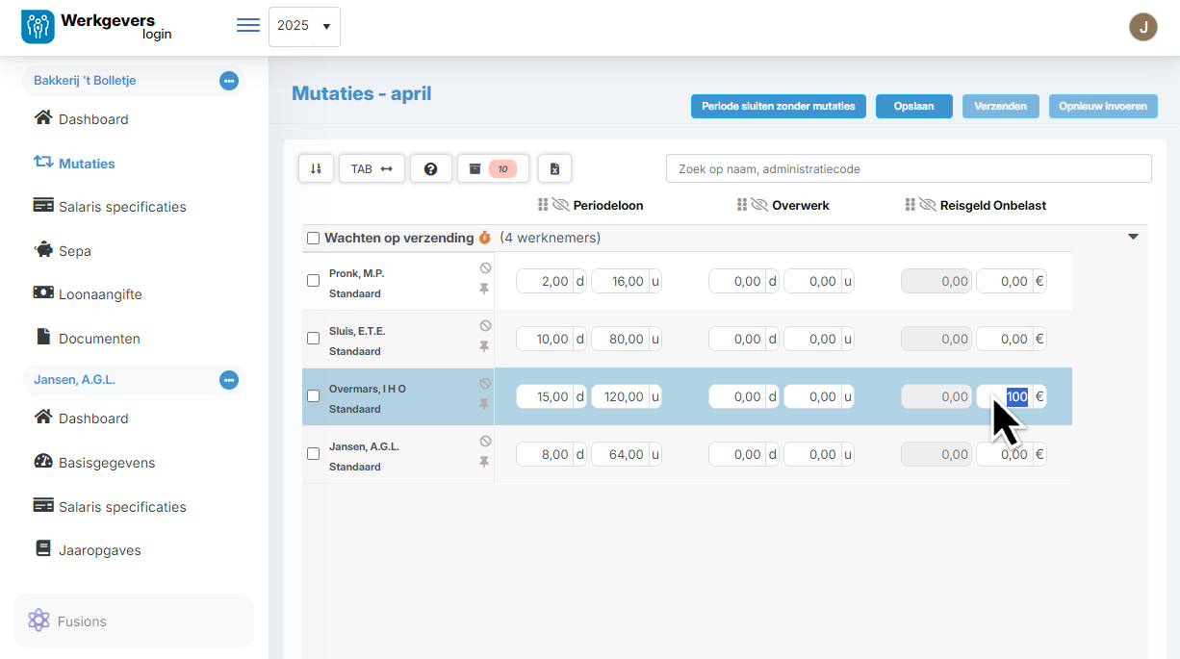Check the row checkbox for Jansen, A.G.L.

[313, 453]
